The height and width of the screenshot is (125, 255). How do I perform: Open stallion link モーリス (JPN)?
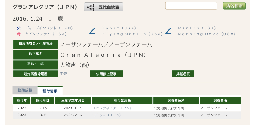click(x=107, y=115)
